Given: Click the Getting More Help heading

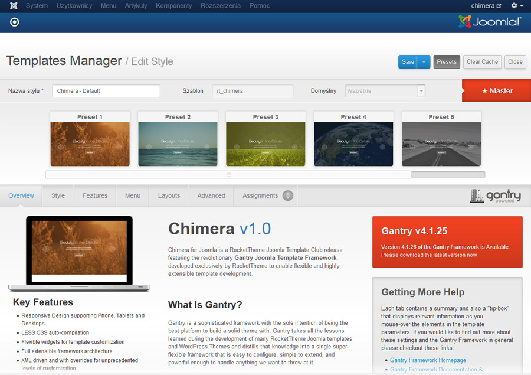Looking at the screenshot, I should (422, 292).
